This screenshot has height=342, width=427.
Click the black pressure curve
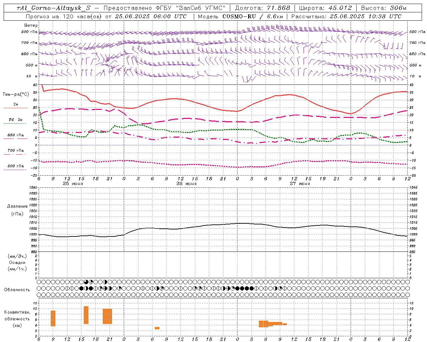223,224
